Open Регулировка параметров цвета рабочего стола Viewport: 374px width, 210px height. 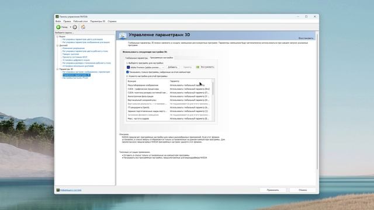pyautogui.click(x=85, y=51)
